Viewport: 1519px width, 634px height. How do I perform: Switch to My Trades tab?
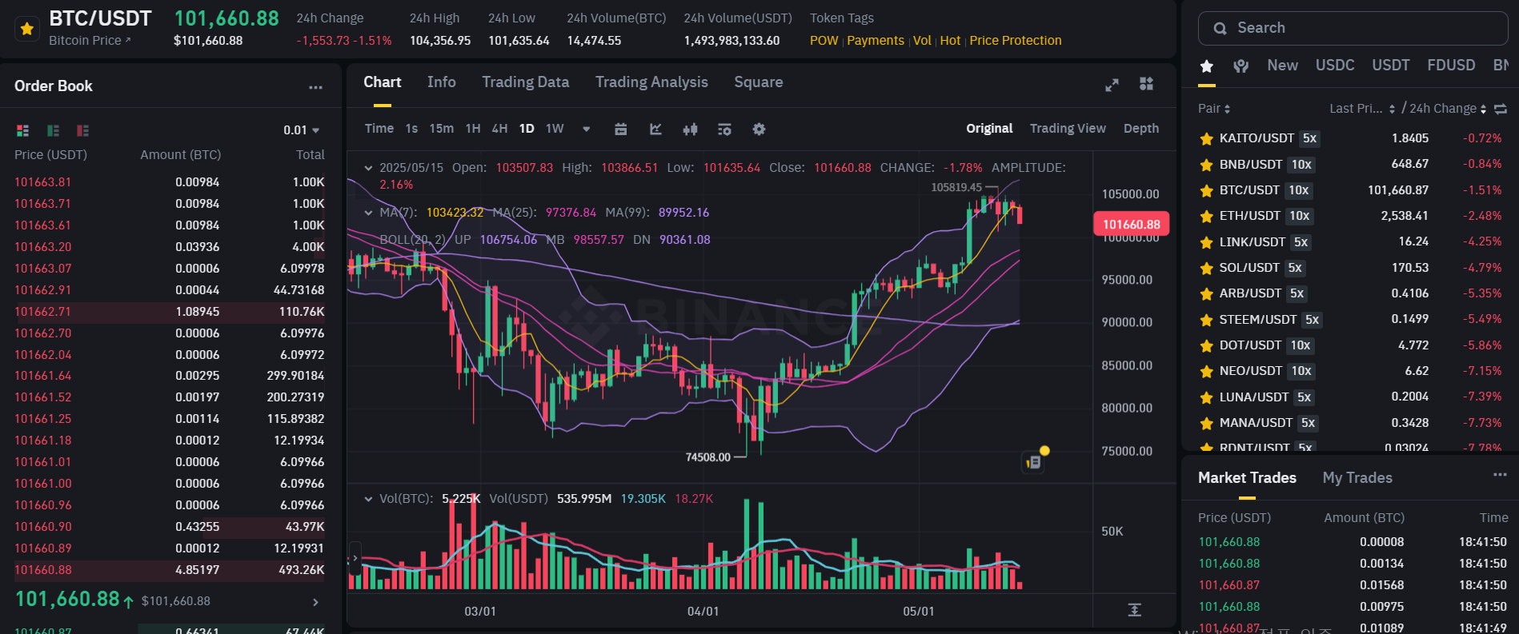(x=1357, y=478)
